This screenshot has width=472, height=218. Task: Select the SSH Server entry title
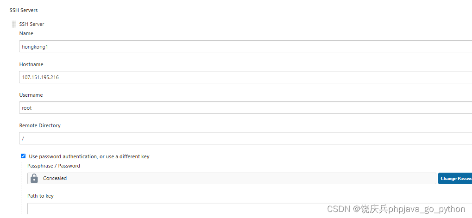(31, 24)
